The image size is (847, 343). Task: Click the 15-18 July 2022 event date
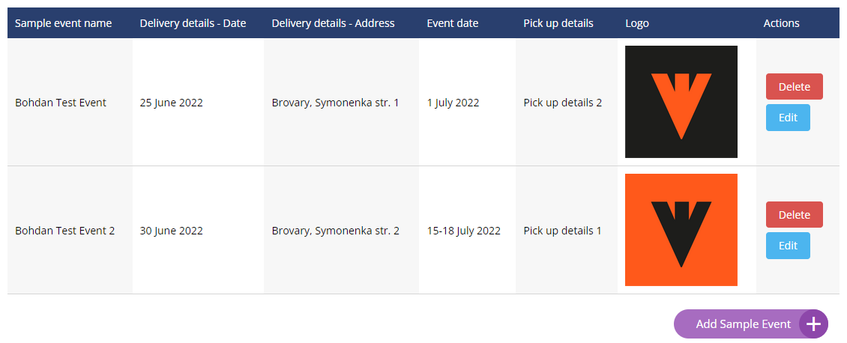click(x=463, y=231)
